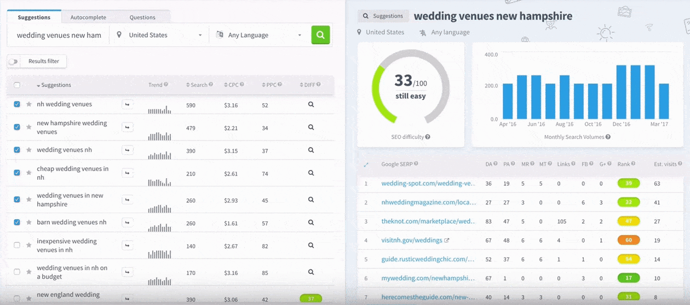Click help icon next to SEO difficulty label

pyautogui.click(x=428, y=137)
